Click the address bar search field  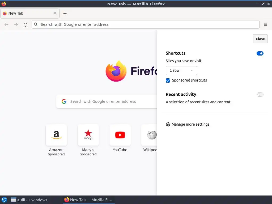145,24
